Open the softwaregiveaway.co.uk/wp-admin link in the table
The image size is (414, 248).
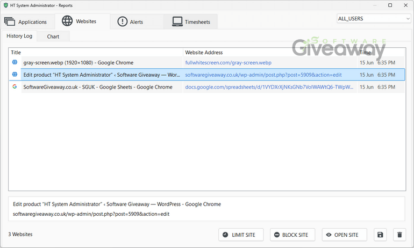coord(263,75)
